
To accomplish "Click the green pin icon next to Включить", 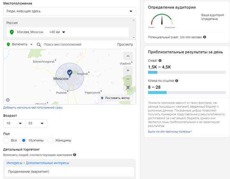I will click(8, 44).
